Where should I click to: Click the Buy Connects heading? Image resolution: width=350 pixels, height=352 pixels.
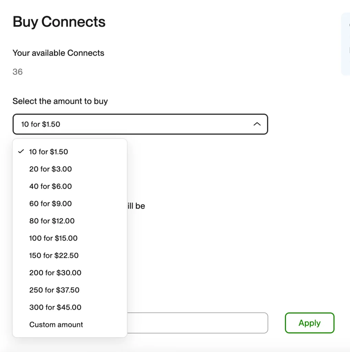click(59, 22)
